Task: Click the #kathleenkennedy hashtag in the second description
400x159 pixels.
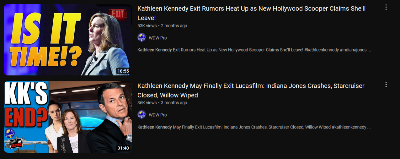Action: click(x=349, y=127)
